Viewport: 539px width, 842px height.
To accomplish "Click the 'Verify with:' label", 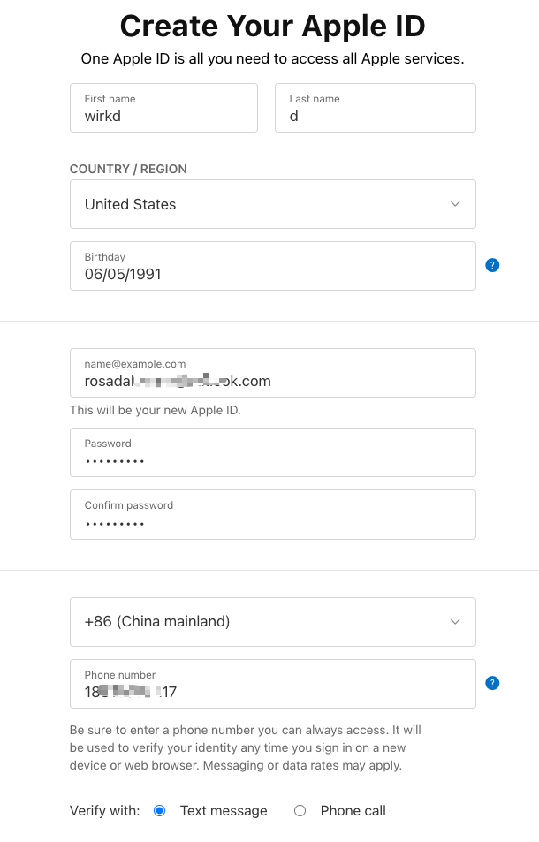I will point(104,811).
